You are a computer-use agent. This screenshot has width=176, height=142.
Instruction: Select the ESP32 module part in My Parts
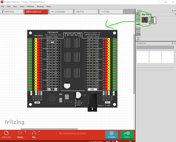click(152, 20)
